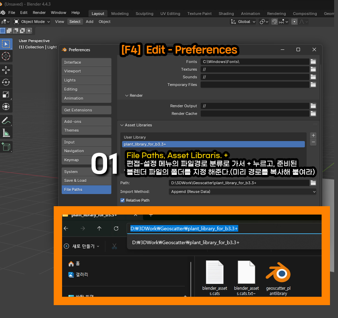This screenshot has height=318, width=338.
Task: Select the Add Cube tool
Action: 6,147
